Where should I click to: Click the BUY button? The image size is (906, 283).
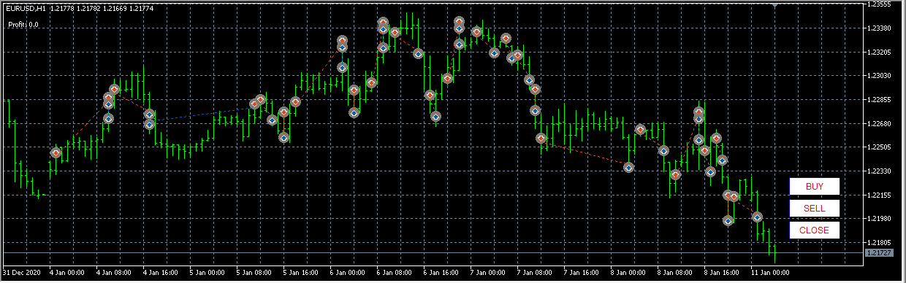[814, 187]
